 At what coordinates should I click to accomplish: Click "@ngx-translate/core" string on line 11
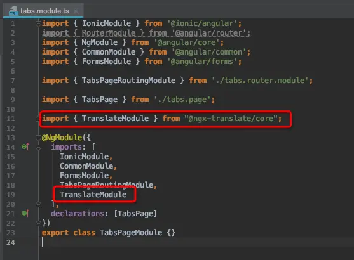pyautogui.click(x=231, y=119)
